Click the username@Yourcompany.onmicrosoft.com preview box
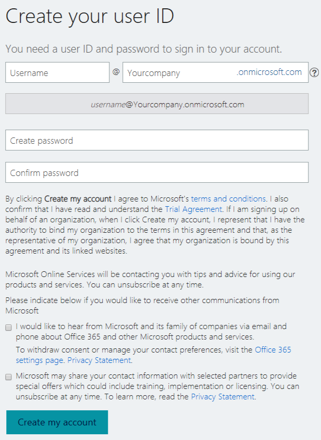 (157, 104)
